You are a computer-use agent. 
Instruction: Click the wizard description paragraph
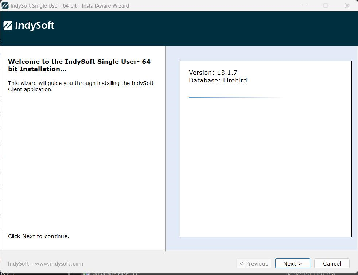point(81,86)
